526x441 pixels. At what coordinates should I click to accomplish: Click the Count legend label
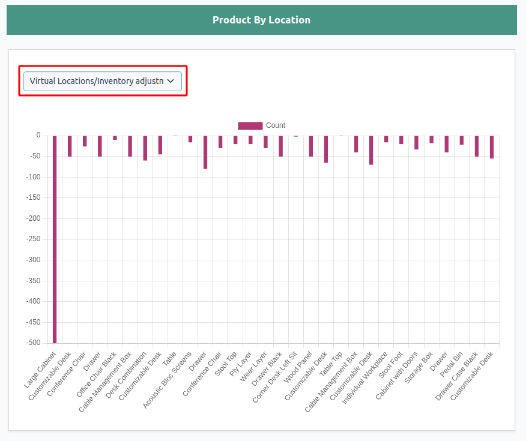point(276,125)
